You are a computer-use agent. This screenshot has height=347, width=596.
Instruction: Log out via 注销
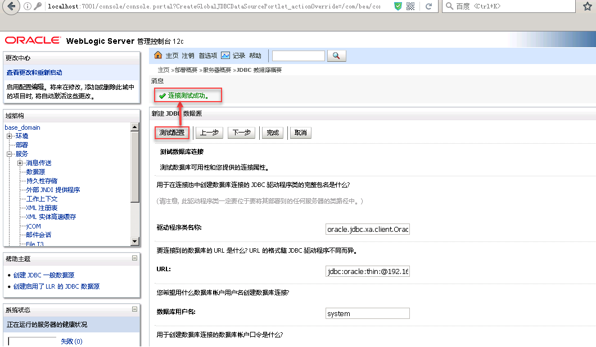[x=188, y=56]
